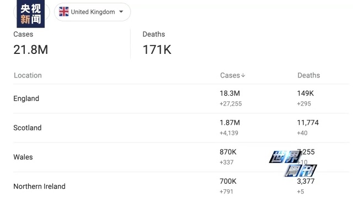Screen dimensions: 353x198
Task: Sort the table by Deaths column
Action: 309,75
